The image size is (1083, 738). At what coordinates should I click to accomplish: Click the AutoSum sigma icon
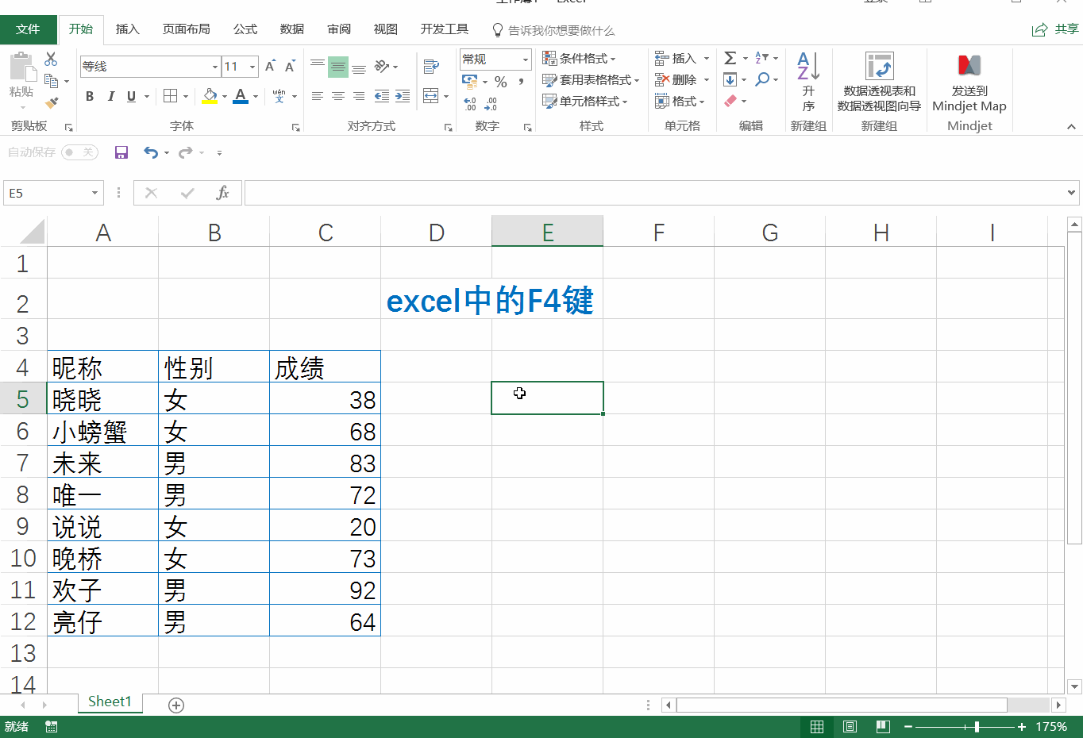730,58
